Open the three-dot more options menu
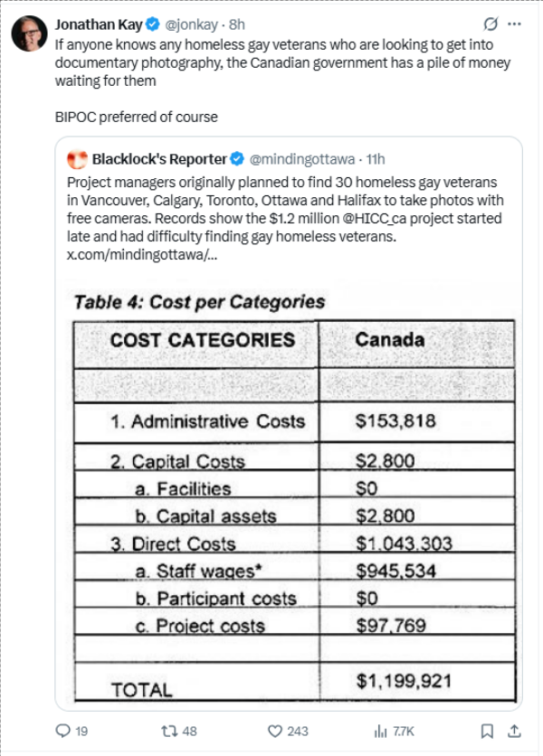The height and width of the screenshot is (756, 543). pyautogui.click(x=515, y=24)
